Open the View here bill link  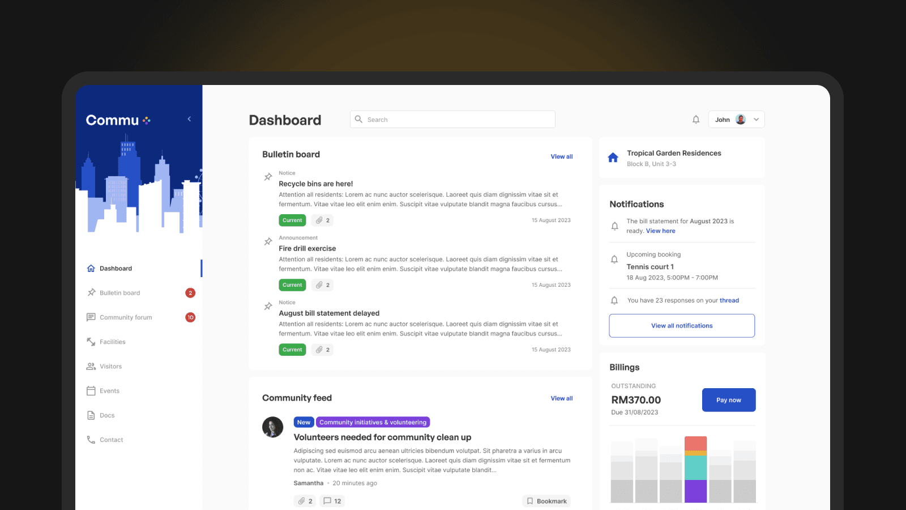[x=661, y=231]
